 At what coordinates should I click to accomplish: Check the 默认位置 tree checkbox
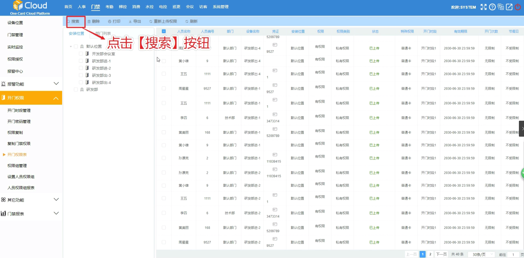tap(76, 47)
